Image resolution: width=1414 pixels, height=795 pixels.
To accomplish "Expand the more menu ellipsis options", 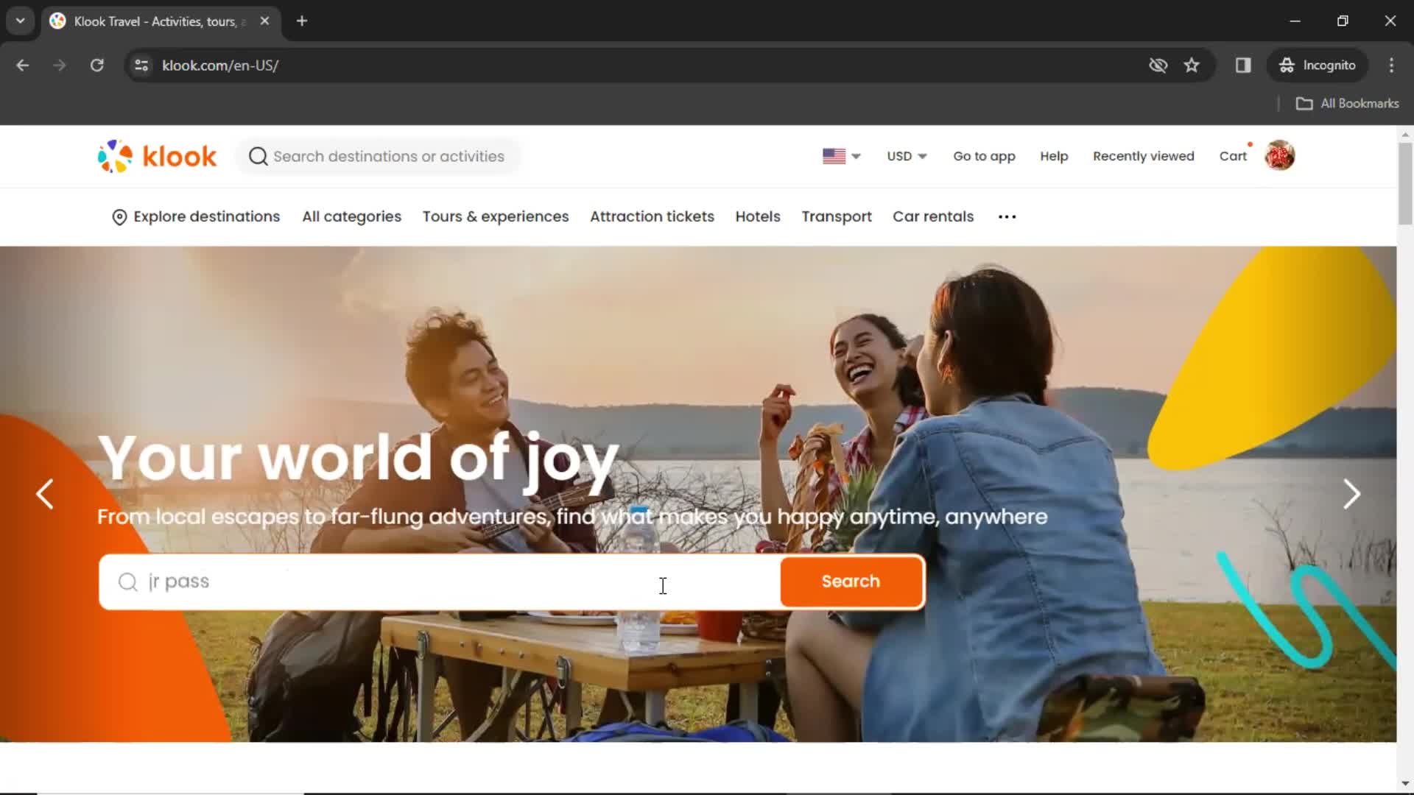I will tap(1007, 216).
